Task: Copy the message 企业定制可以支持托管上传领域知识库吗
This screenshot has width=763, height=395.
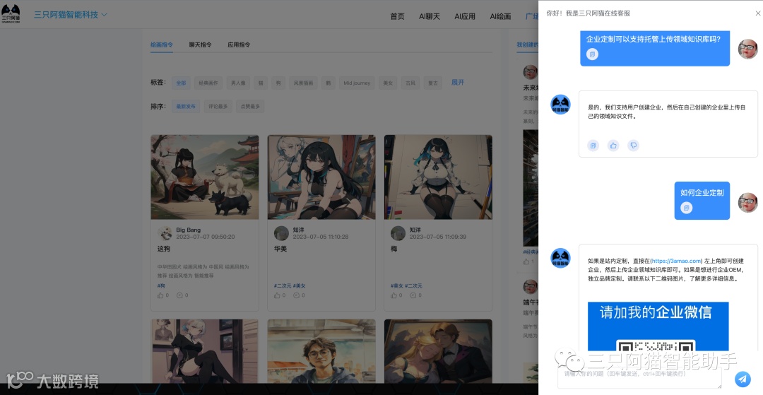Action: [592, 54]
